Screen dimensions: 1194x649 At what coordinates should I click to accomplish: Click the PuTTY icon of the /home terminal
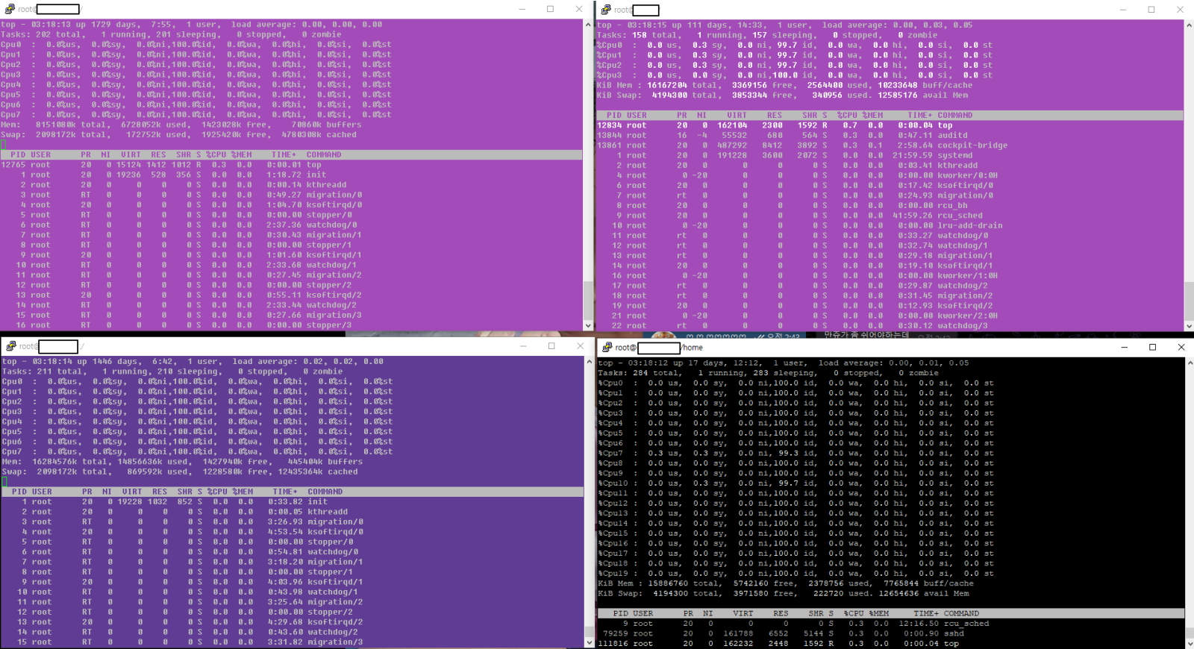(x=607, y=347)
